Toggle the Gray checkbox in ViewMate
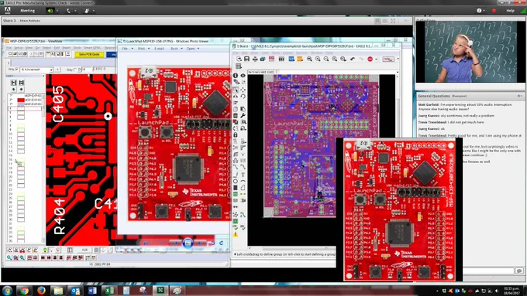 tap(75, 70)
